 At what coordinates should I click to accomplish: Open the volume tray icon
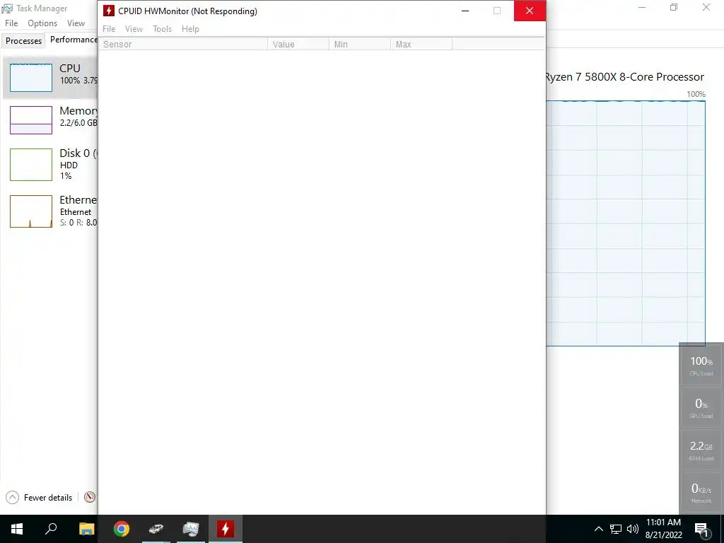coord(633,529)
